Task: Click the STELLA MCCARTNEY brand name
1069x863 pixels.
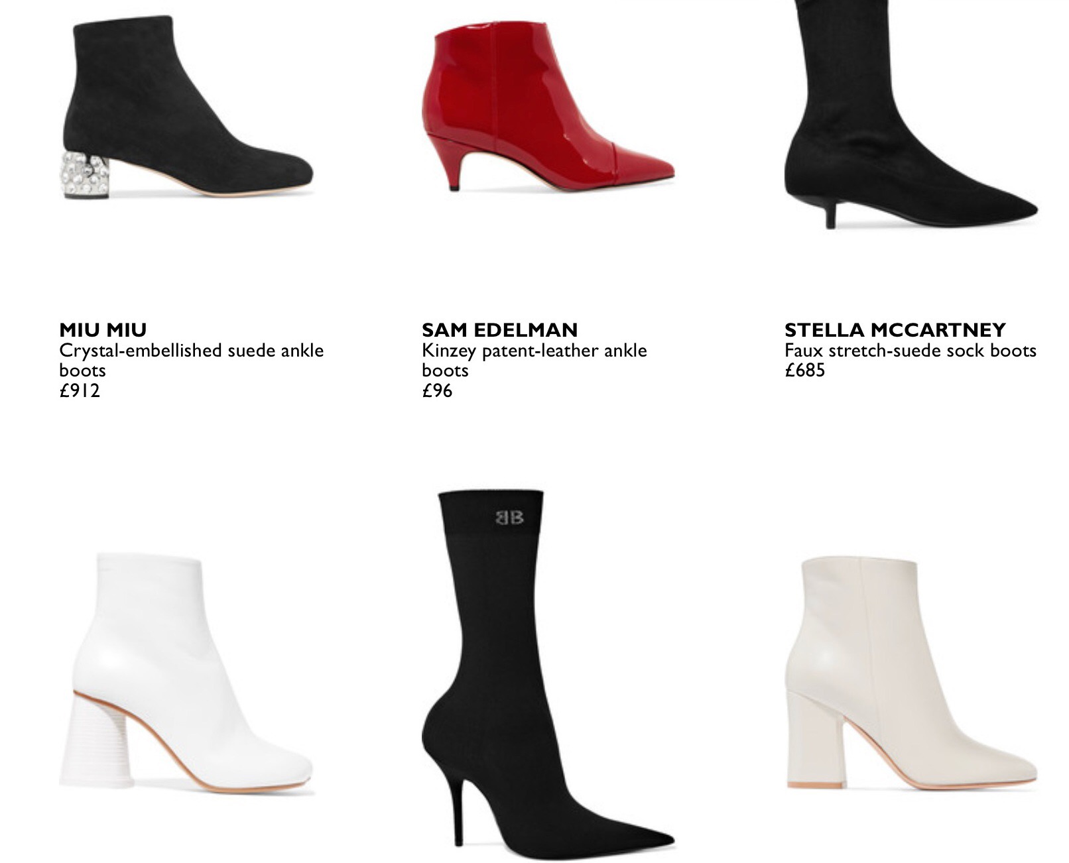Action: coord(895,329)
